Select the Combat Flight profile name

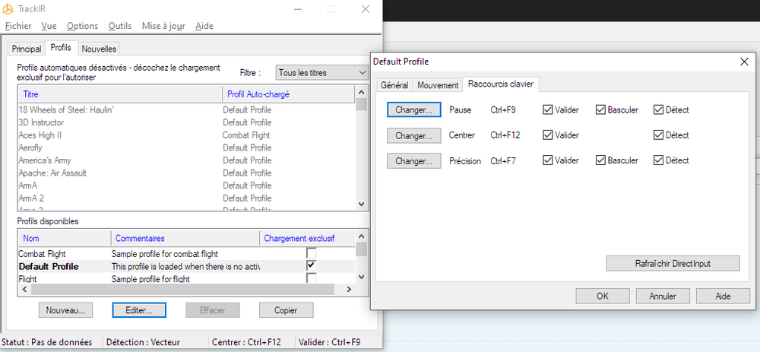(42, 254)
